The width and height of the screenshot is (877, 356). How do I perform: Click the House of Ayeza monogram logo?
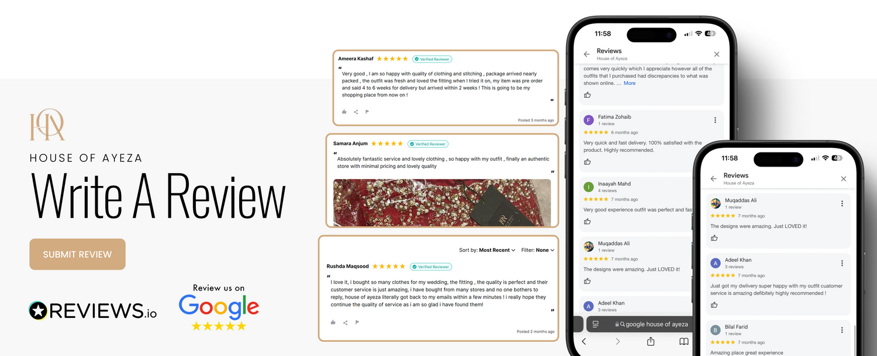point(47,126)
